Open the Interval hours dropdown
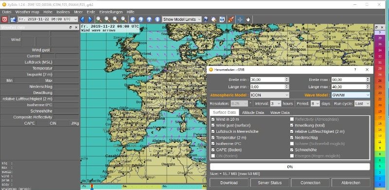This screenshot has width=389, height=190. [x=275, y=104]
